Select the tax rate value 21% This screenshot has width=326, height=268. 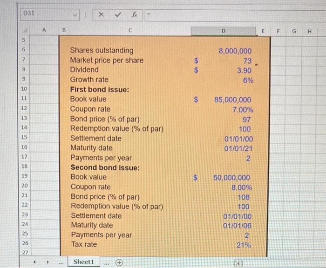click(244, 245)
